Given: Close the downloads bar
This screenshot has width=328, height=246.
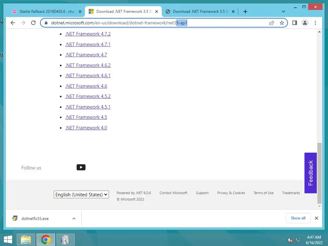Looking at the screenshot, I should coord(316,218).
